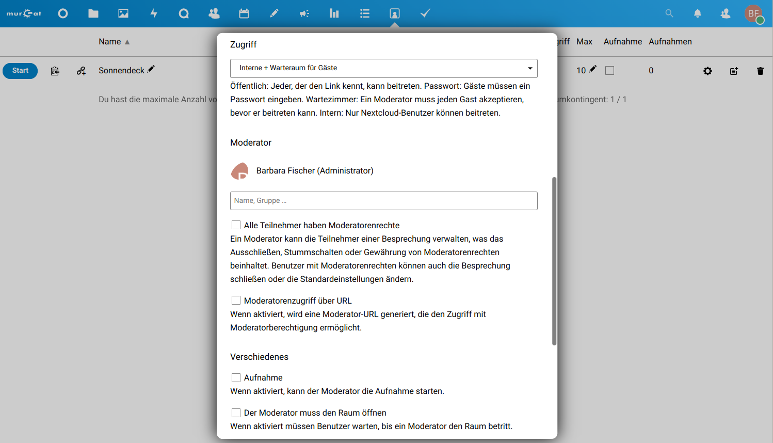This screenshot has height=443, width=773.
Task: Open the Photos app icon
Action: 123,13
